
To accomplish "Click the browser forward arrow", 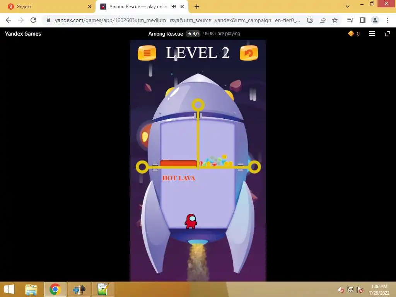I will point(21,20).
